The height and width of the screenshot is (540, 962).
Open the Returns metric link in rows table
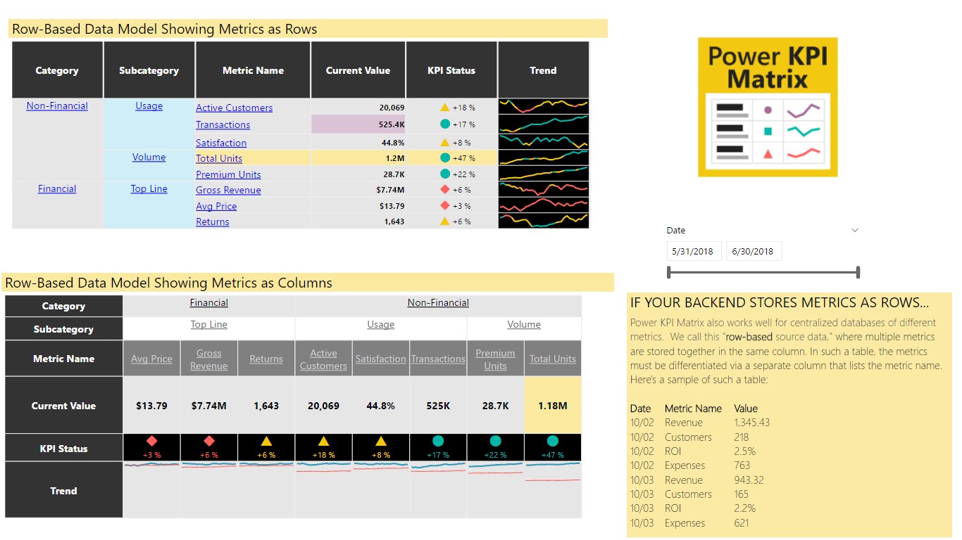coord(212,221)
